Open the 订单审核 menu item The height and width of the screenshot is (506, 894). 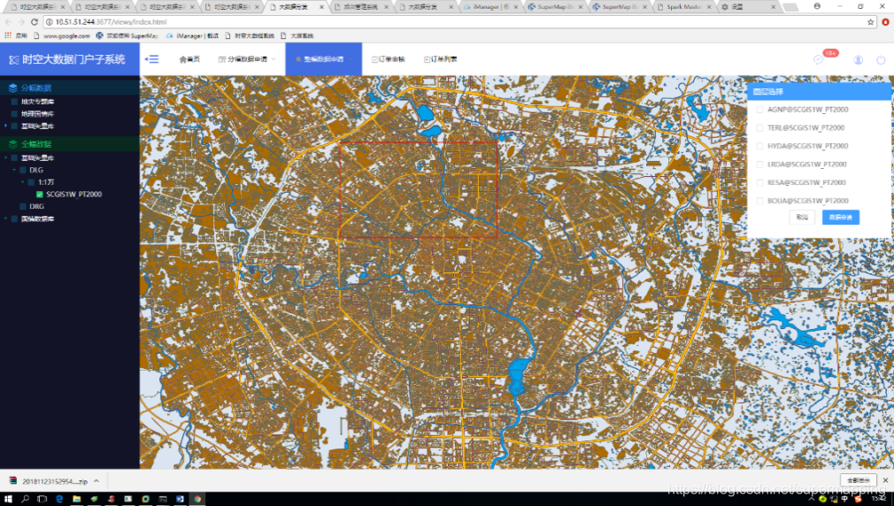coord(389,59)
